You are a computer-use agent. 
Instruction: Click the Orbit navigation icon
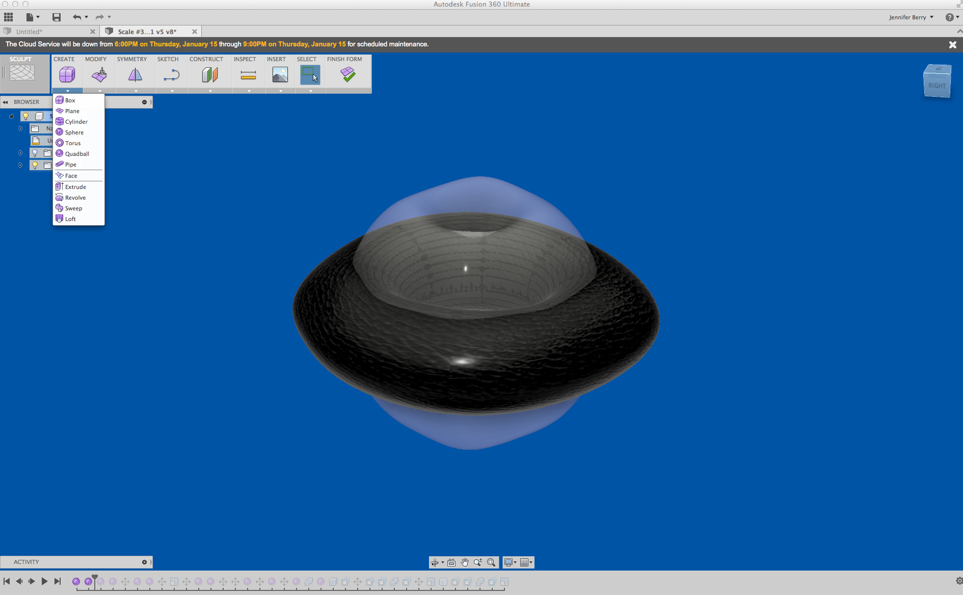(435, 562)
